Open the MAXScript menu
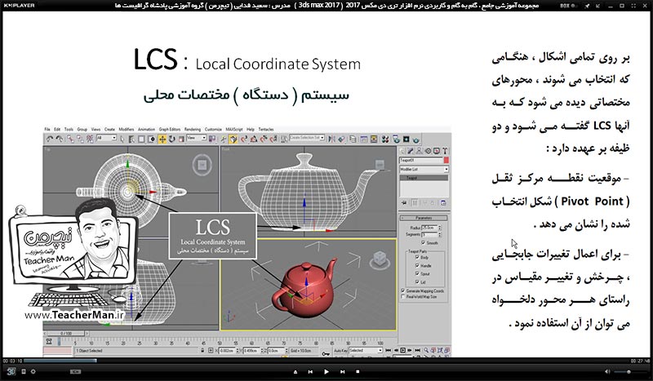653x381 pixels. click(234, 130)
